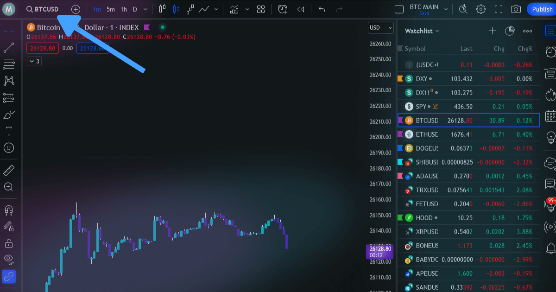Toggle stay in drawing mode
556x292 pixels.
coord(9,226)
